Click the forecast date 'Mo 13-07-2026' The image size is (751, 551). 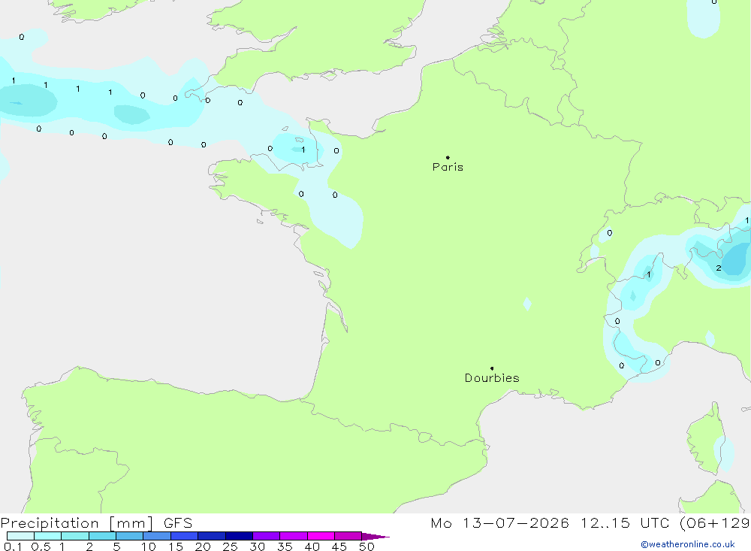tap(499, 523)
